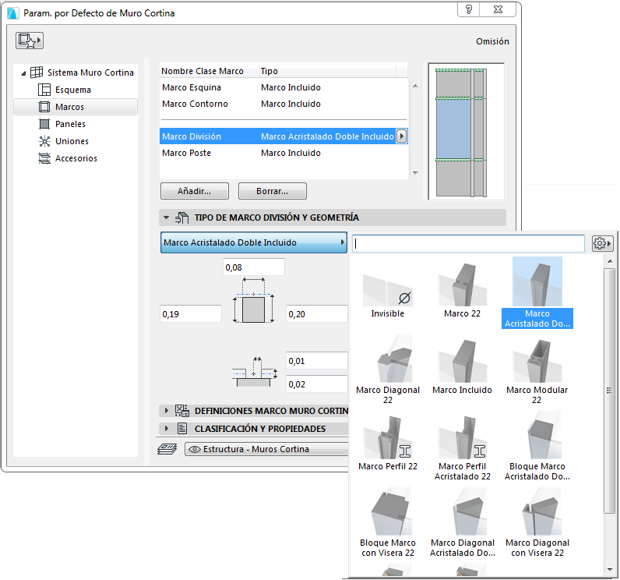
Task: Choose the Invisible frame type
Action: (x=388, y=292)
